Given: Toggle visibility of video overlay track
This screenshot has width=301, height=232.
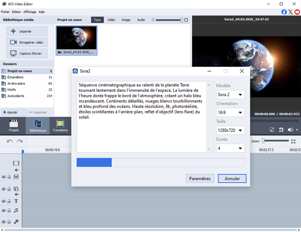Looking at the screenshot, I should 4,189.
